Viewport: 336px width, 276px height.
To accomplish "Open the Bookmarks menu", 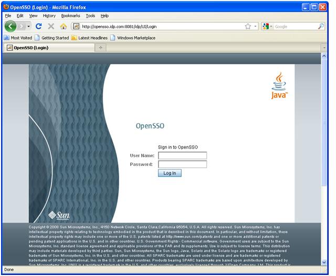I will point(70,16).
